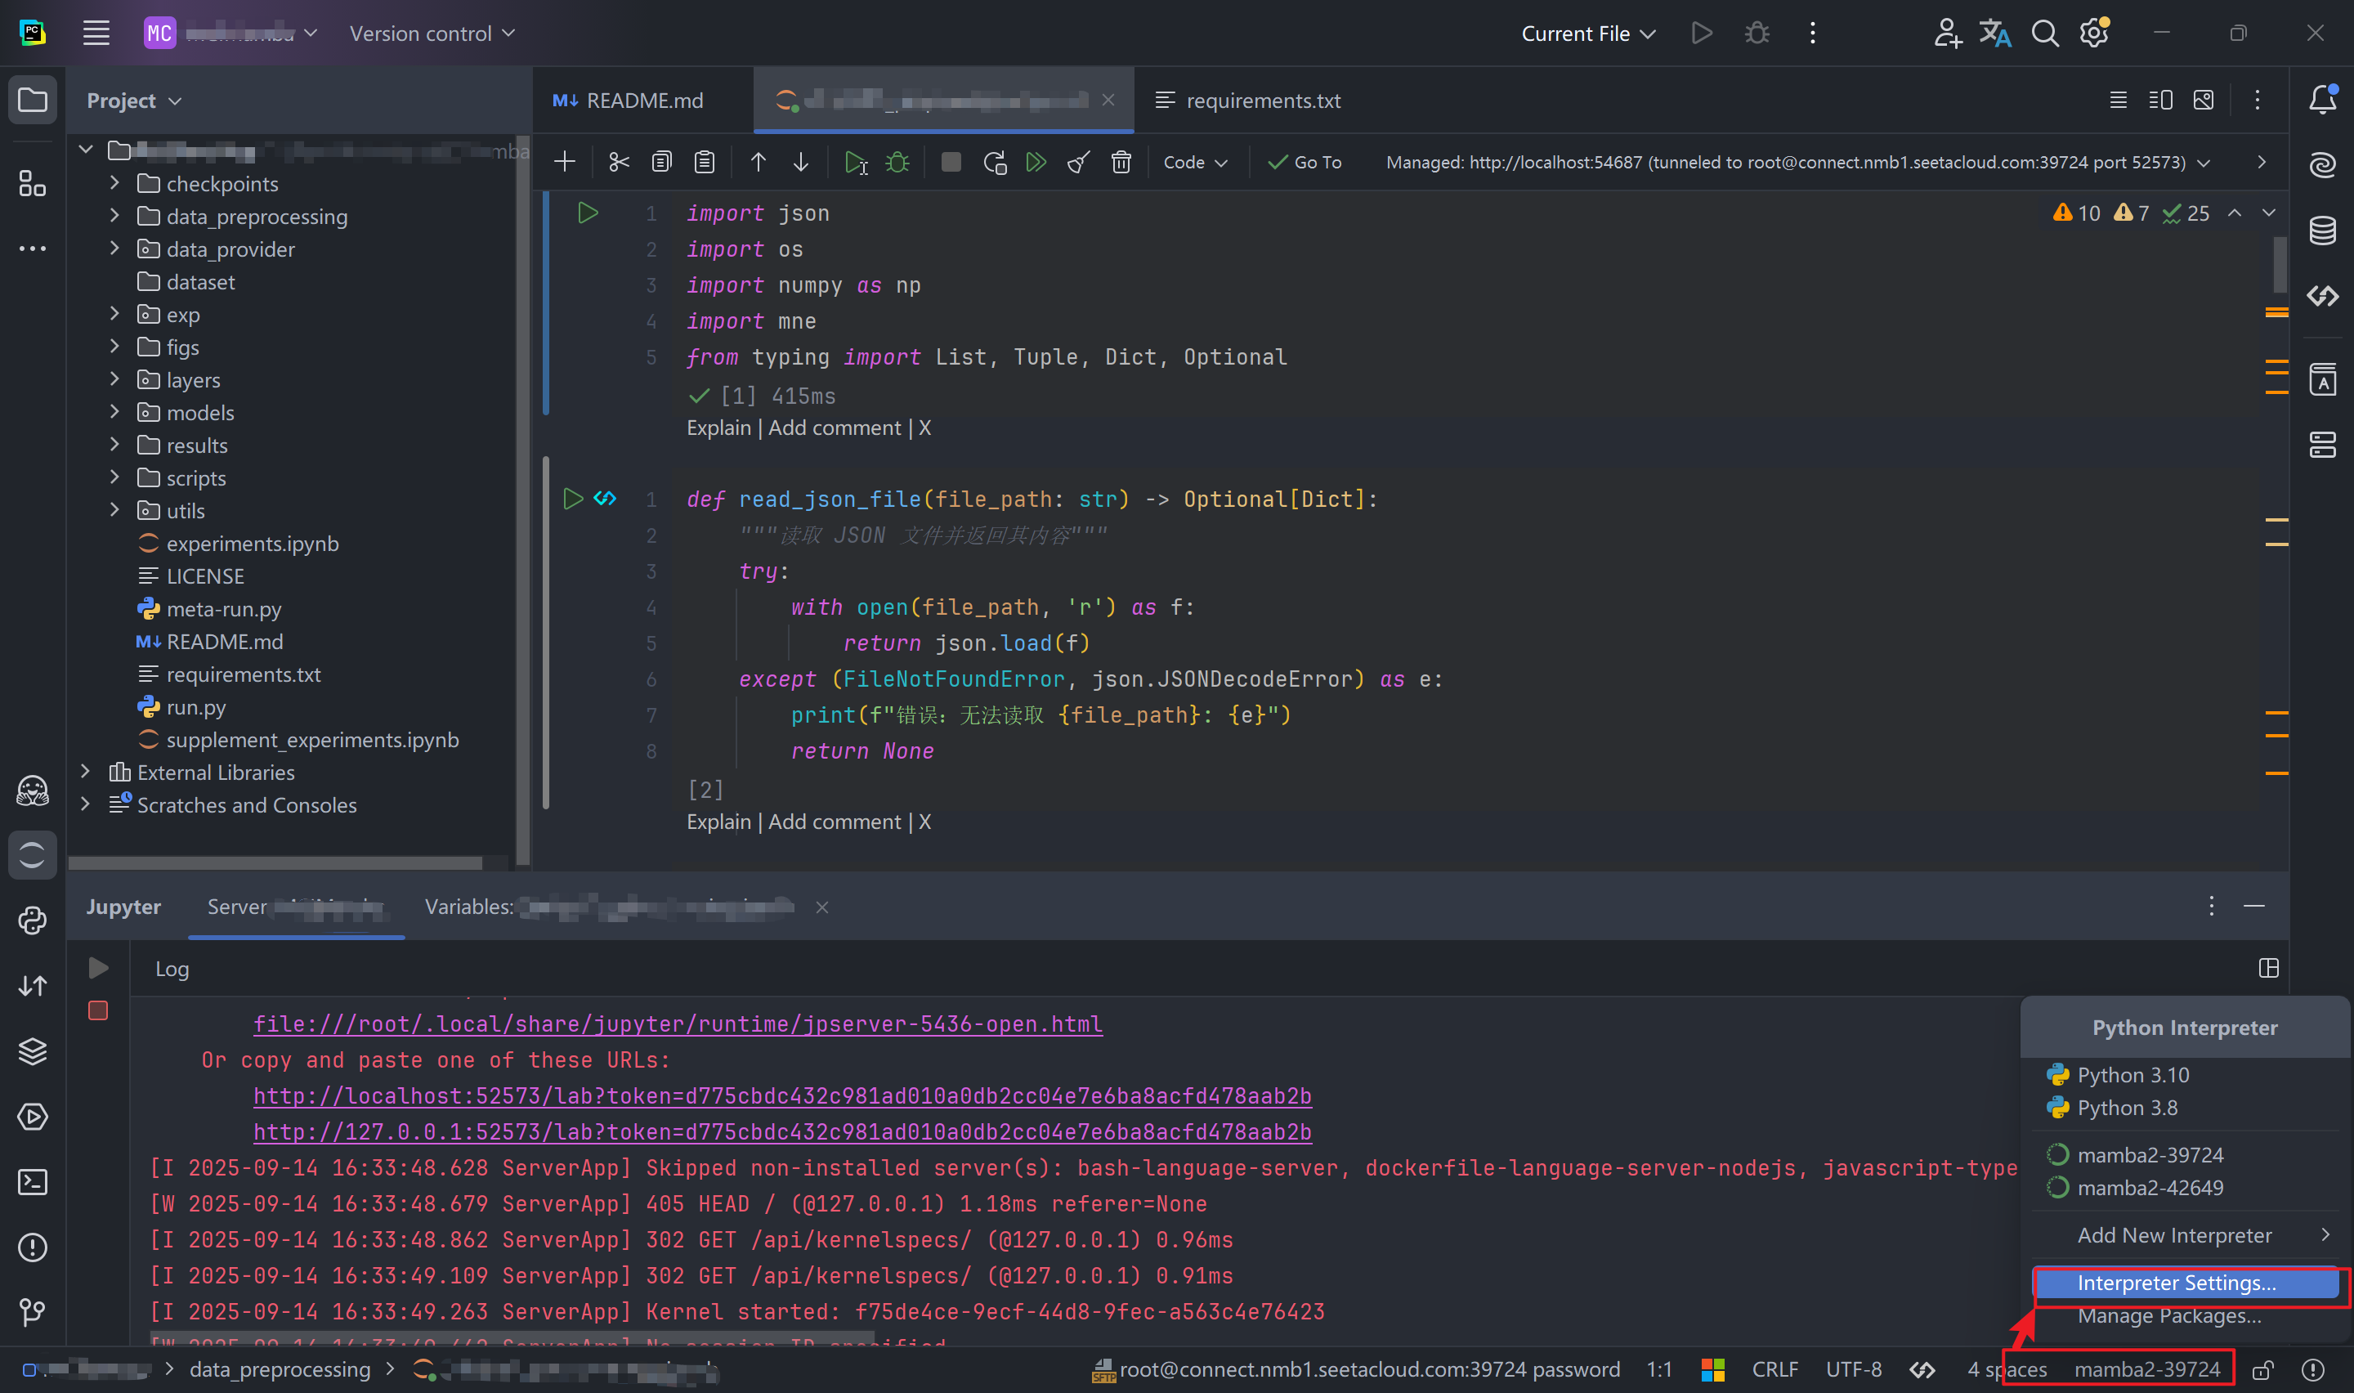Click the translate icon in title bar
Image resolution: width=2354 pixels, height=1393 pixels.
[x=1994, y=33]
